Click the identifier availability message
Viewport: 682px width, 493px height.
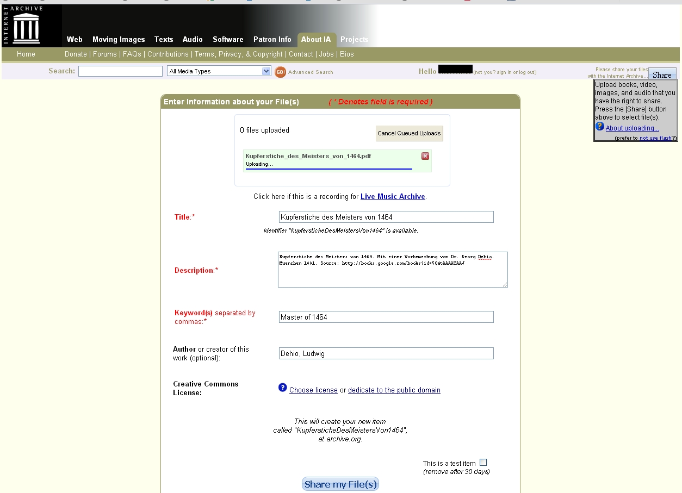(341, 230)
